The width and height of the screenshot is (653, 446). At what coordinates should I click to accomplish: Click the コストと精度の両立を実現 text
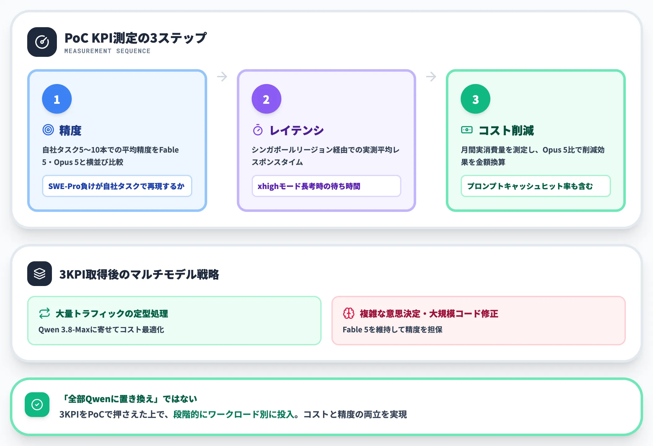tap(355, 414)
